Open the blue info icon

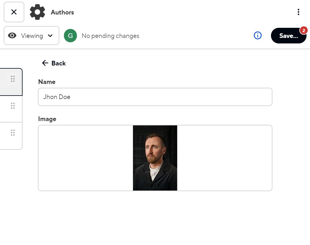257,36
